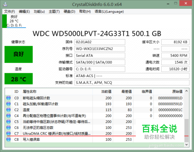Open the 帮助(H) menu

click(85, 12)
